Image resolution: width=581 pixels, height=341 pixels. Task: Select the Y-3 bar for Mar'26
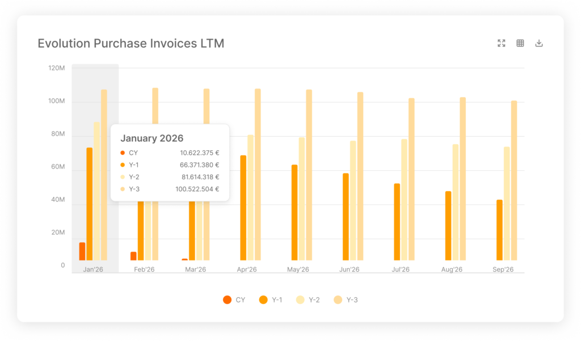click(x=207, y=106)
